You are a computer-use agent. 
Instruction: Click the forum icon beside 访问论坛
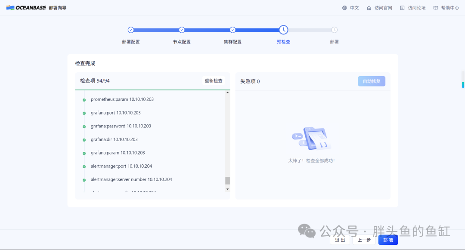pyautogui.click(x=402, y=8)
